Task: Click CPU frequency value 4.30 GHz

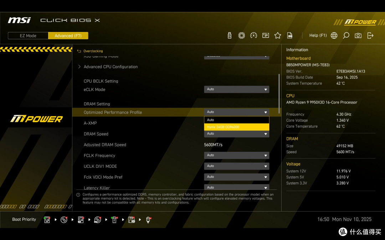Action: coord(344,114)
